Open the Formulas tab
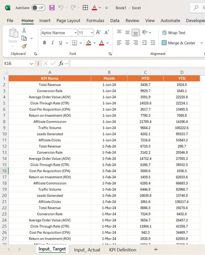The width and height of the screenshot is (205, 255). (95, 21)
